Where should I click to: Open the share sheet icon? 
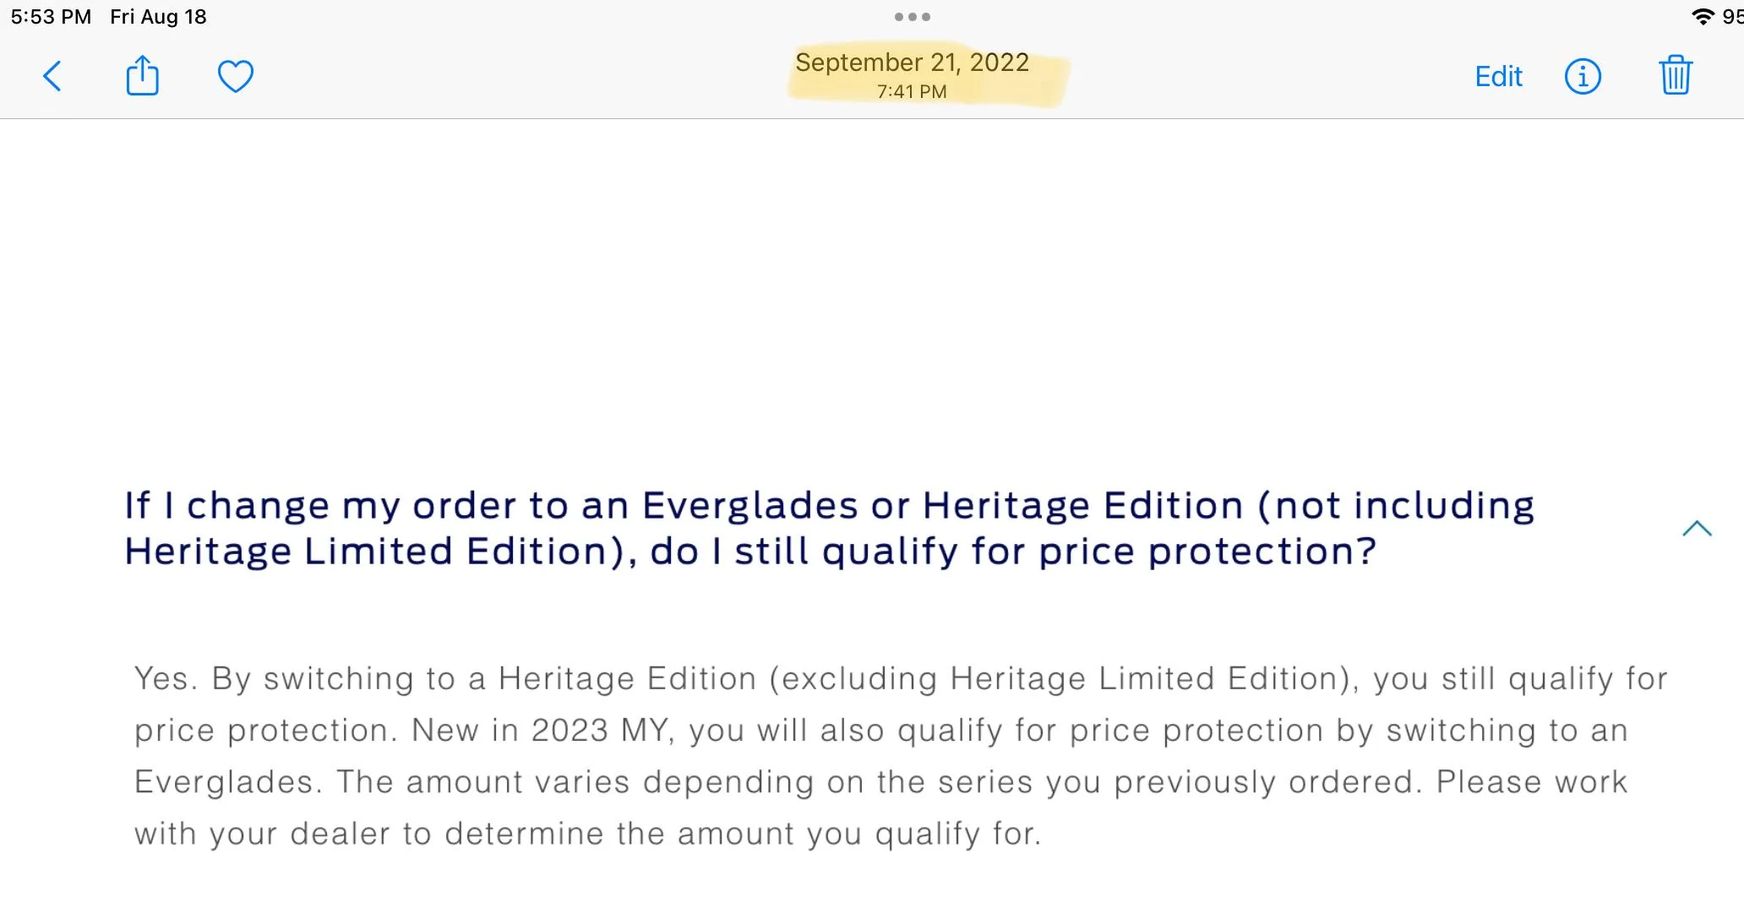pyautogui.click(x=142, y=75)
